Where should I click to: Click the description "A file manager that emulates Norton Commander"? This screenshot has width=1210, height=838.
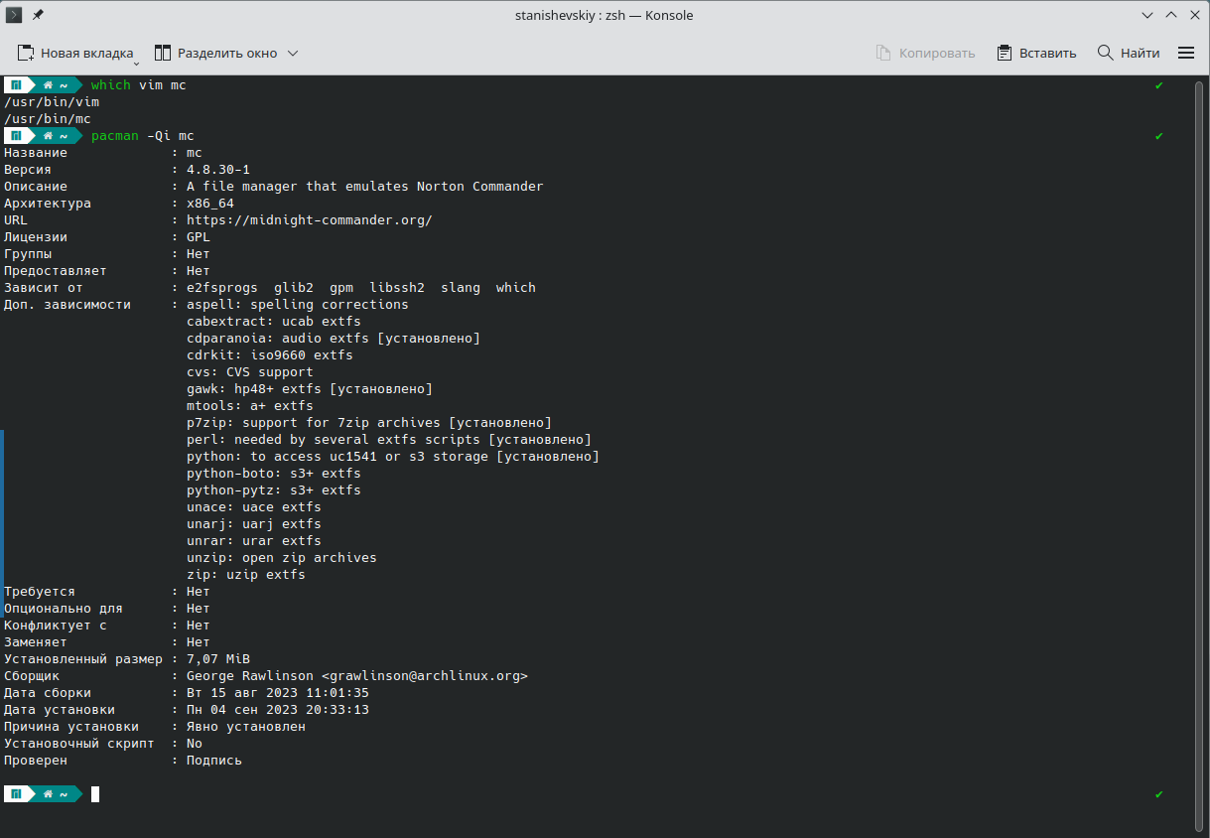coord(365,187)
